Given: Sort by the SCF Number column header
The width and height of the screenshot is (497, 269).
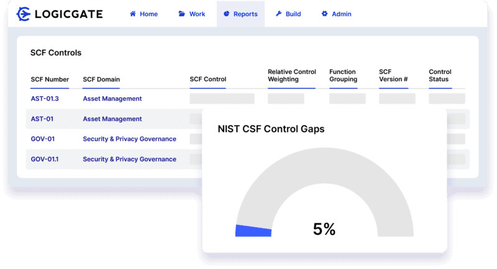Looking at the screenshot, I should (50, 79).
